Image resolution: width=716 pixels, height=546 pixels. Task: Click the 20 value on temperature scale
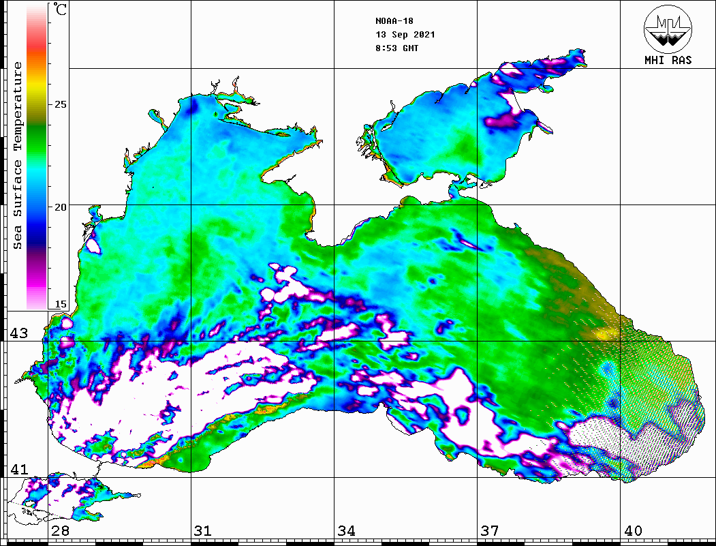(x=60, y=207)
